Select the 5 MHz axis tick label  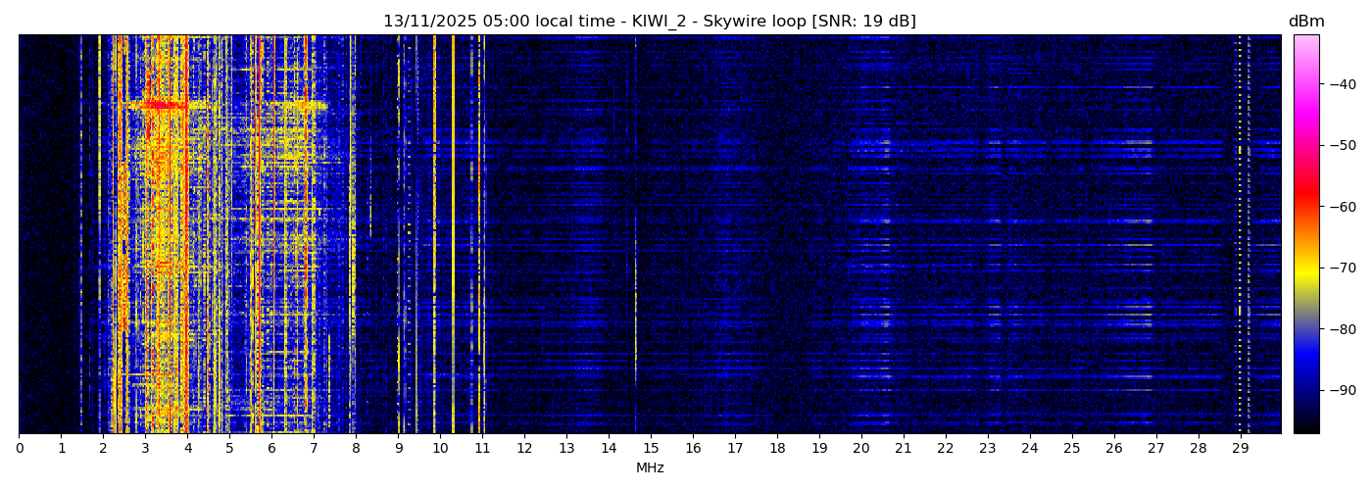229,448
